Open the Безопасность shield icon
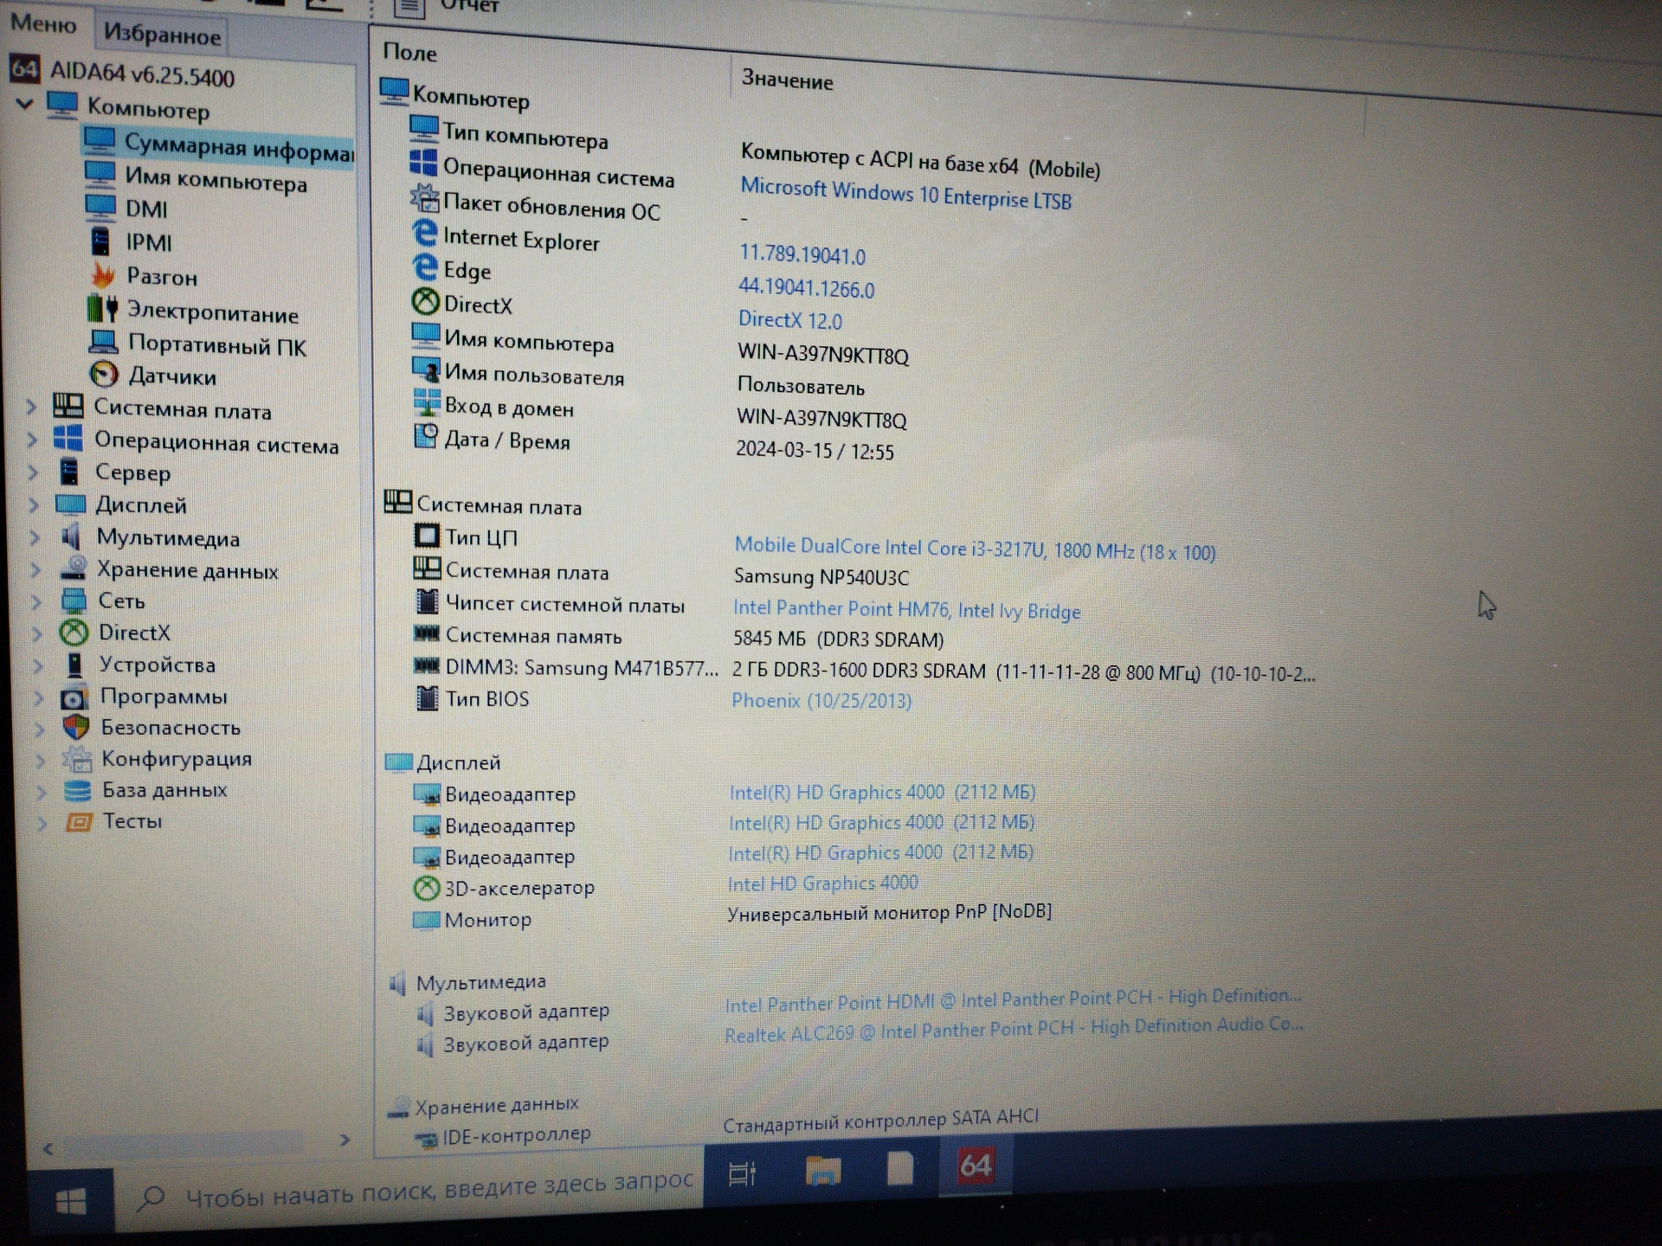The height and width of the screenshot is (1246, 1662). click(x=76, y=727)
